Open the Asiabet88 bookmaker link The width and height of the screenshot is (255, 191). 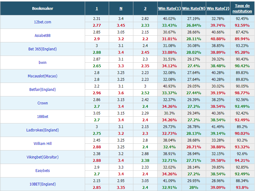[x=43, y=36]
